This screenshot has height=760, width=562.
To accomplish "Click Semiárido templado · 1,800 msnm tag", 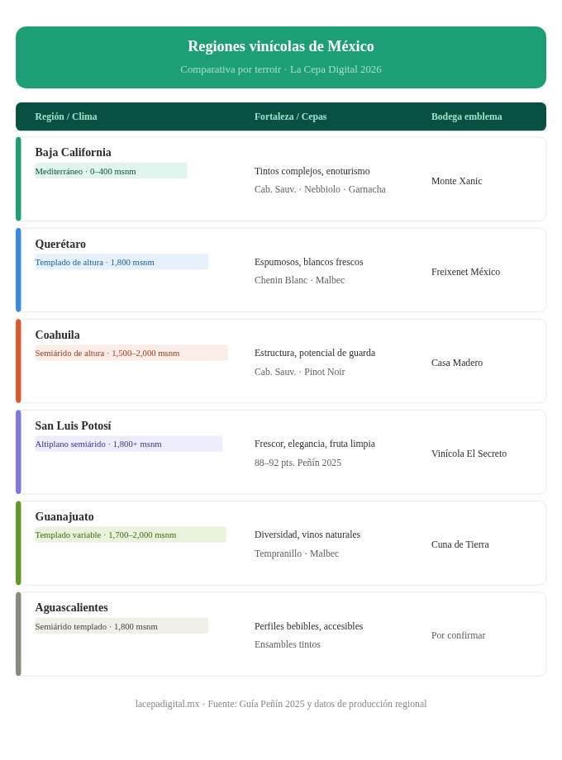I will 121,625.
